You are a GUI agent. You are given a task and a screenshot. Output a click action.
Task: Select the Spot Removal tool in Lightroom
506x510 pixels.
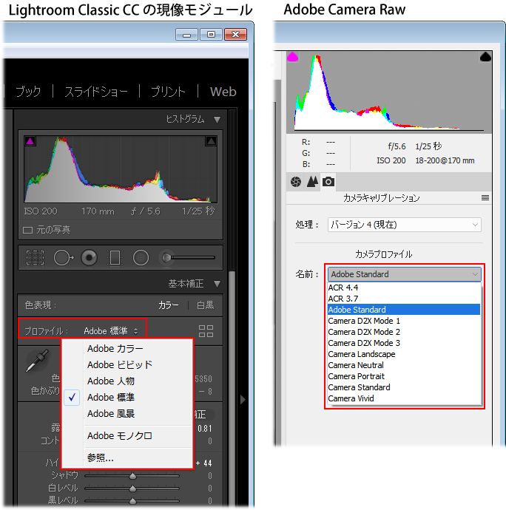[x=63, y=258]
